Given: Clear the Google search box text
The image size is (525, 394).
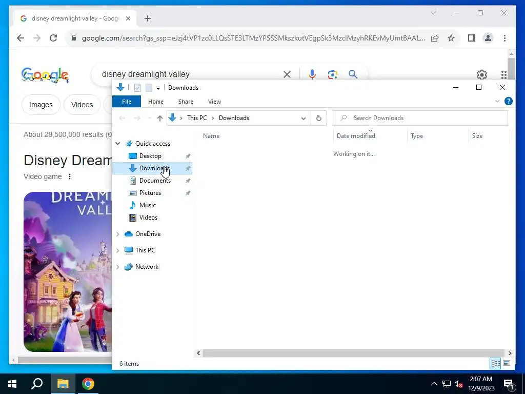Looking at the screenshot, I should 287,74.
